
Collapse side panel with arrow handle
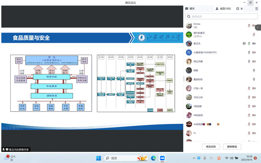[258, 27]
